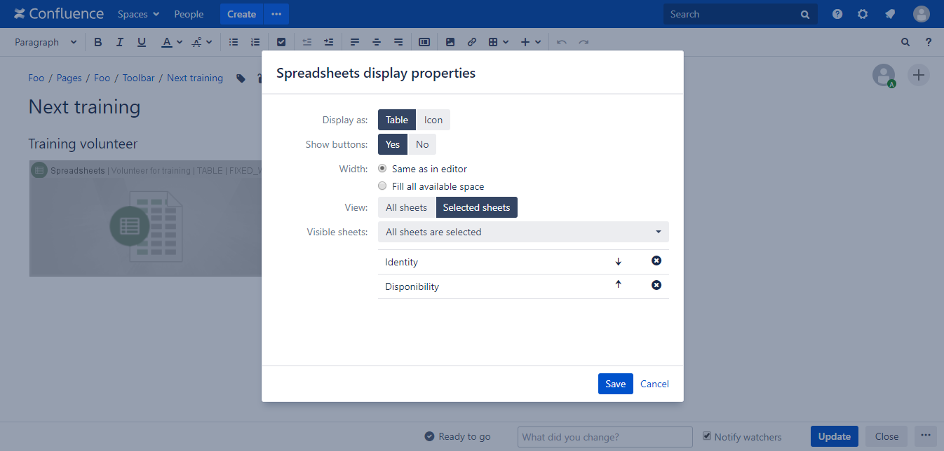Undo the last change
The image size is (944, 451).
point(561,42)
